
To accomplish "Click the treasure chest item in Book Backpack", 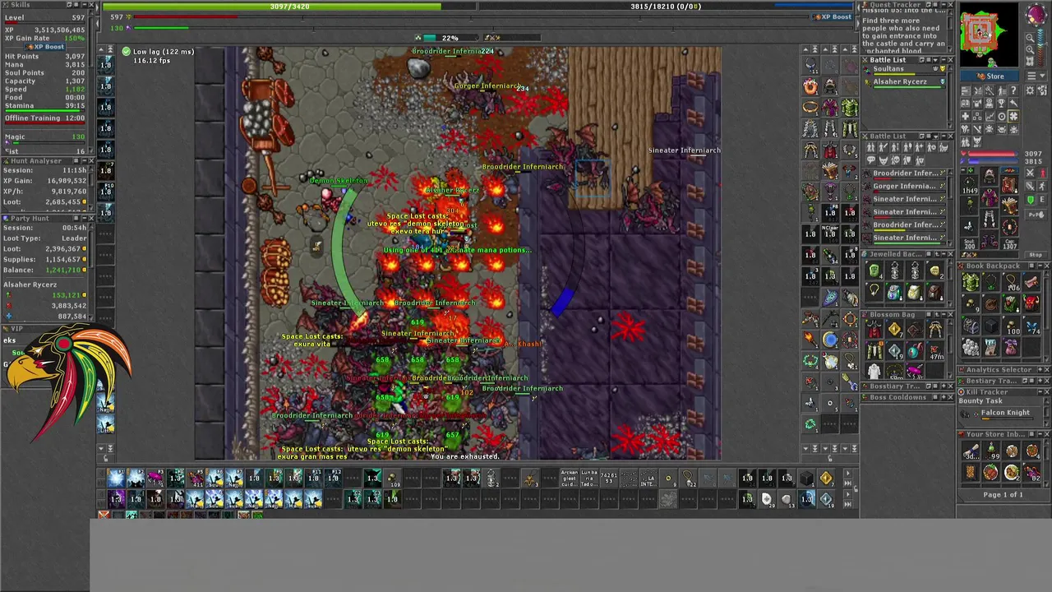I will (971, 326).
